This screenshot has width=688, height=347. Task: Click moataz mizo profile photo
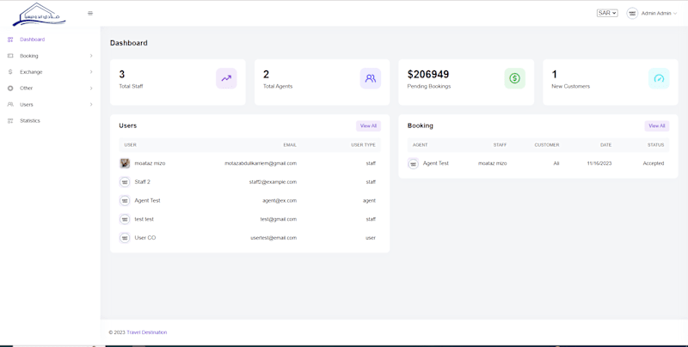tap(125, 163)
